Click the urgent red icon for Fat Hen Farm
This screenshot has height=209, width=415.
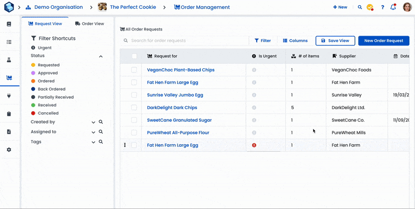pyautogui.click(x=254, y=145)
